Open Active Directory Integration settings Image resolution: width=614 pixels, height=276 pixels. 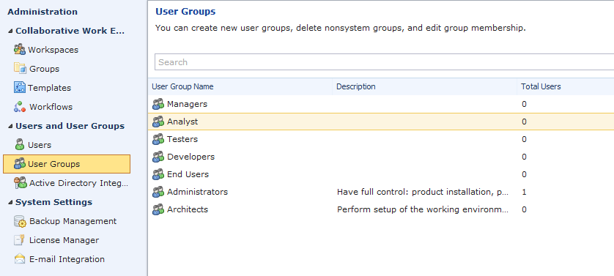[78, 183]
